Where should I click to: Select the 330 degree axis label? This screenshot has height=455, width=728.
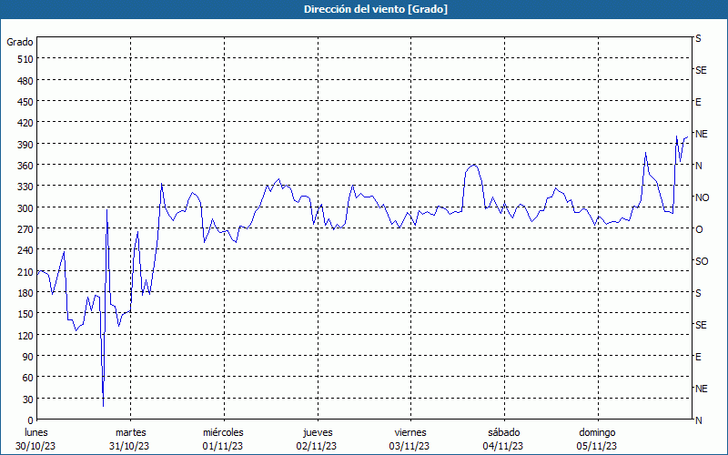coord(25,187)
